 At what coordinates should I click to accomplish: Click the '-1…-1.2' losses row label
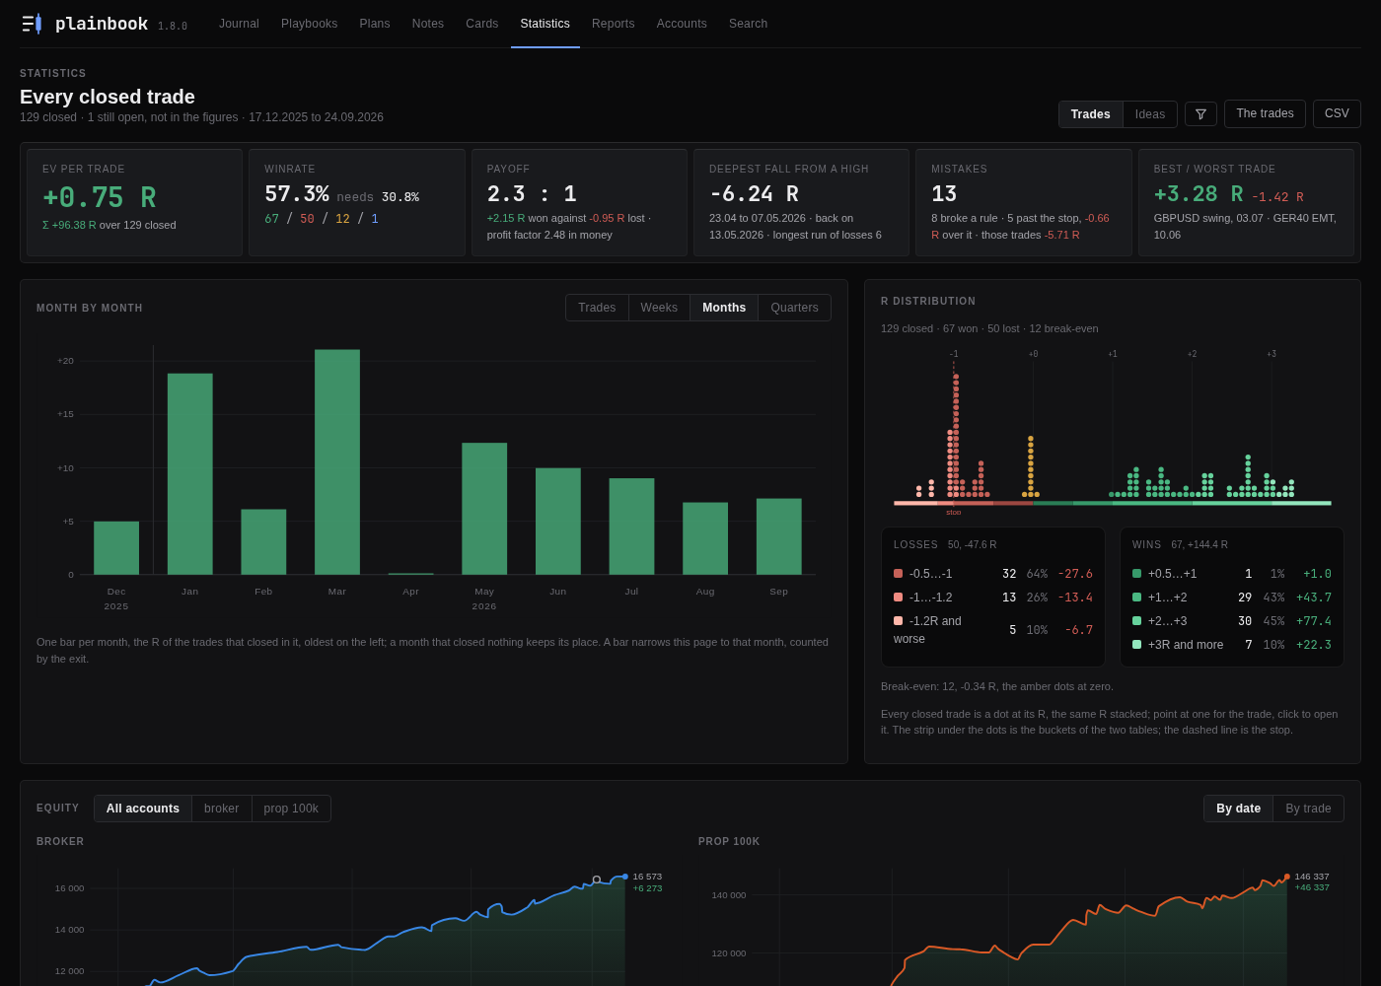pyautogui.click(x=931, y=598)
